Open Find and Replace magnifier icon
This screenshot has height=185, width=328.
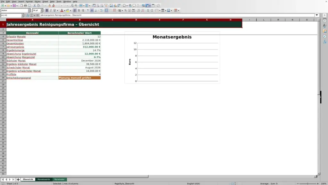click(x=72, y=5)
